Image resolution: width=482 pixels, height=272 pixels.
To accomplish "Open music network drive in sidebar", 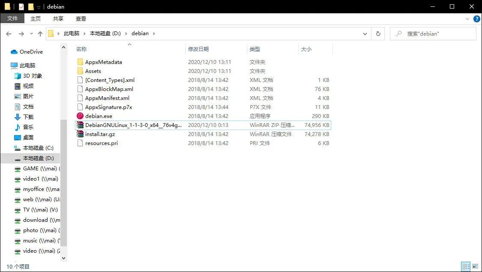I will 37,241.
